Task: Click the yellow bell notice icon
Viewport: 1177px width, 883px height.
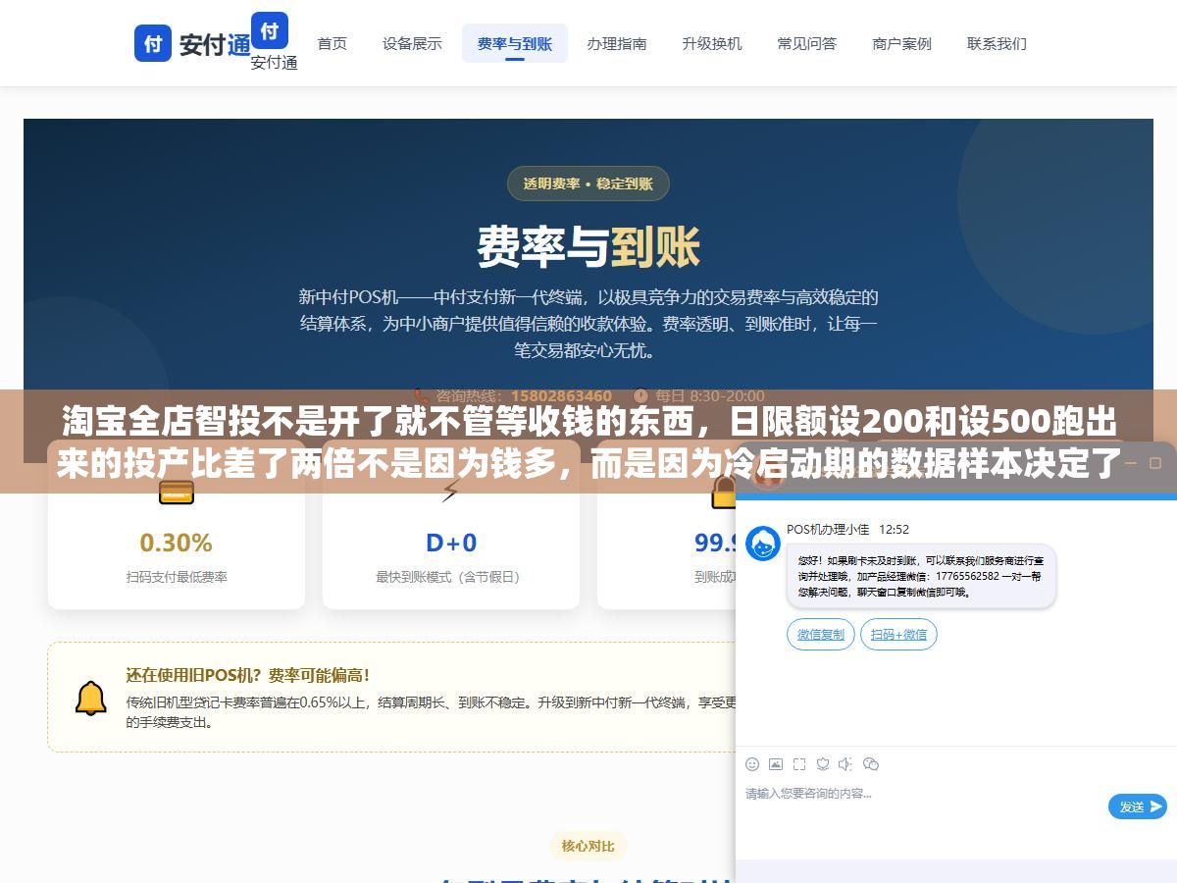Action: pyautogui.click(x=91, y=698)
